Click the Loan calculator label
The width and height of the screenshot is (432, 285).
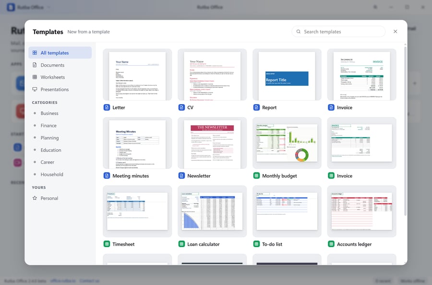pos(204,244)
